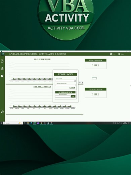Open Task View from taskbar
The width and height of the screenshot is (131, 175).
tap(25, 123)
